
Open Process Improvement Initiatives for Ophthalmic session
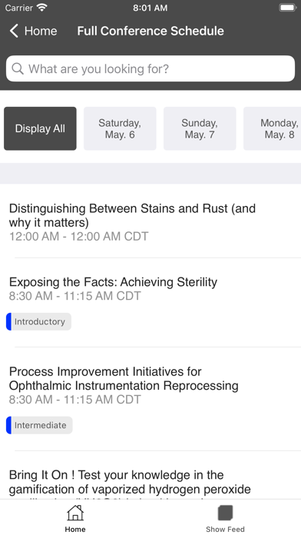point(150,399)
